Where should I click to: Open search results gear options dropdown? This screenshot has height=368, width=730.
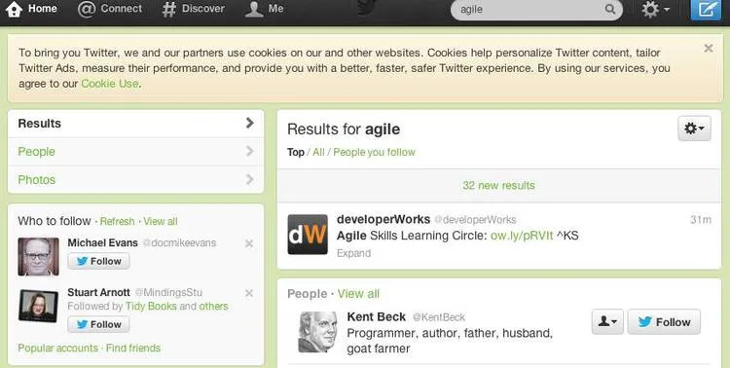tap(694, 129)
